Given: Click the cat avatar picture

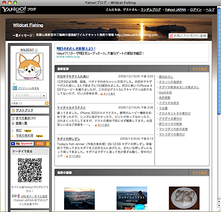Looking at the screenshot, I should tap(30, 66).
